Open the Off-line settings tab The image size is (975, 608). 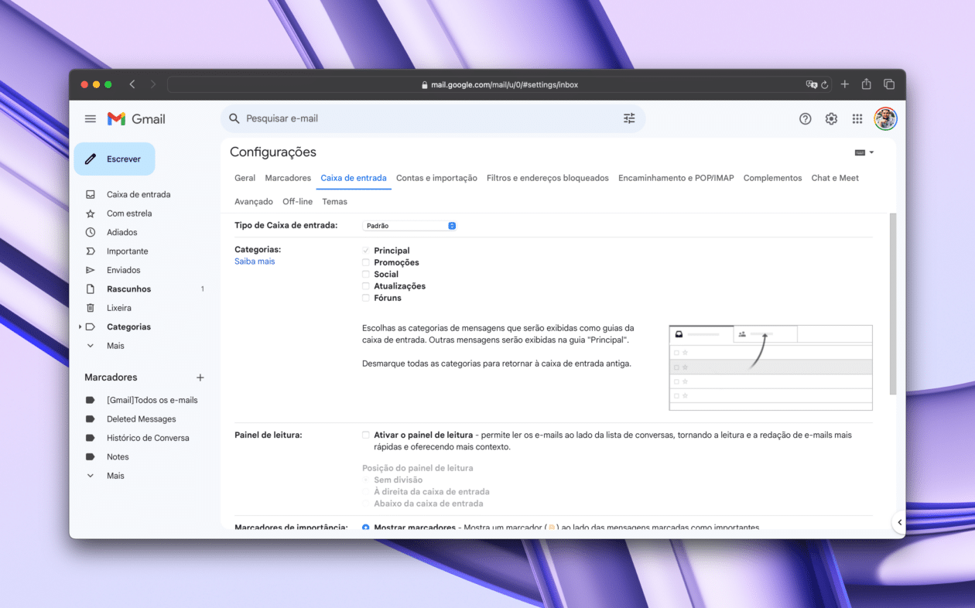pos(298,202)
